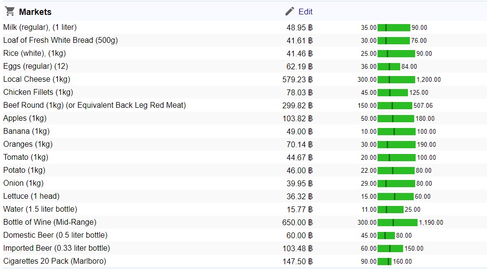Select the Lettuce (1 head) item label
The width and height of the screenshot is (487, 269).
(x=31, y=196)
